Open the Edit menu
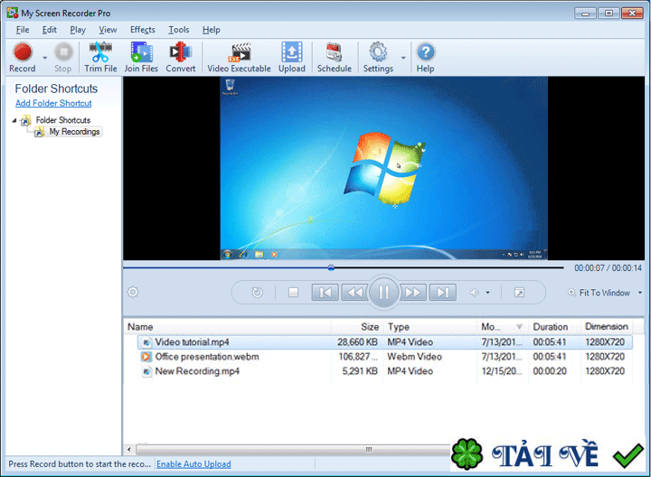This screenshot has width=651, height=477. pos(50,30)
